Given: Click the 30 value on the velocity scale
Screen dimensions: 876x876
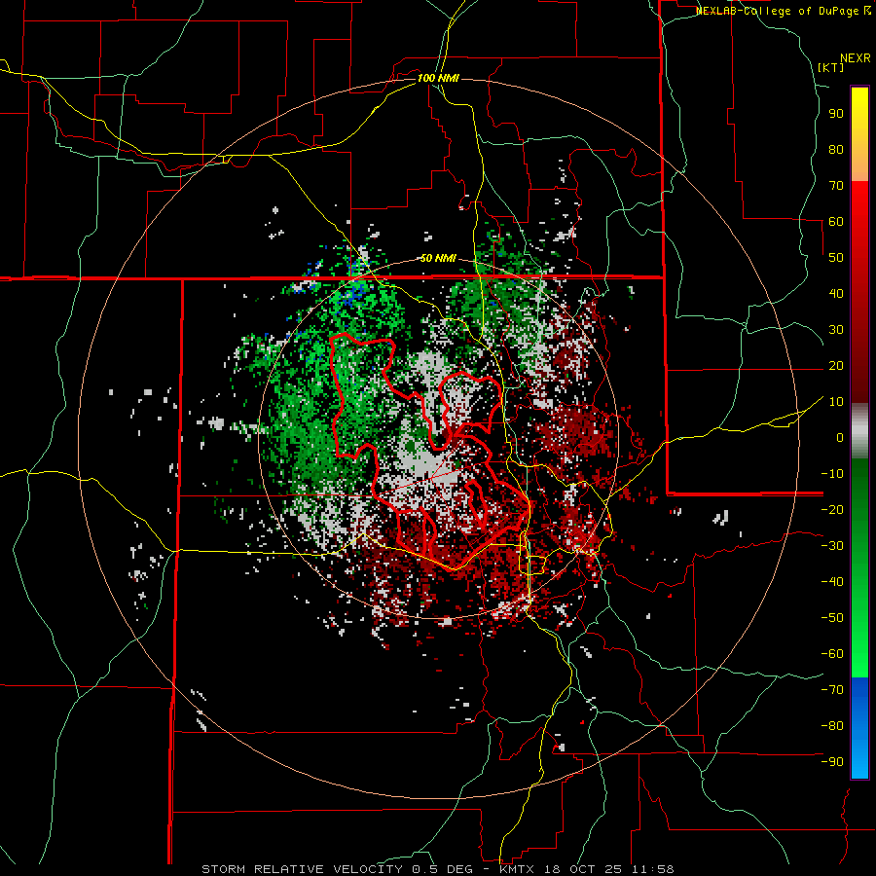Looking at the screenshot, I should (836, 330).
